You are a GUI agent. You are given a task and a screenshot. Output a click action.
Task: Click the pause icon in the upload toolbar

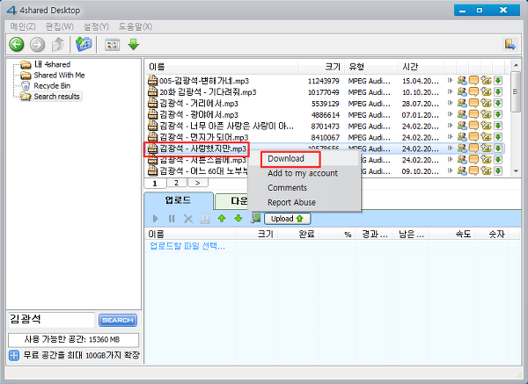pyautogui.click(x=172, y=219)
